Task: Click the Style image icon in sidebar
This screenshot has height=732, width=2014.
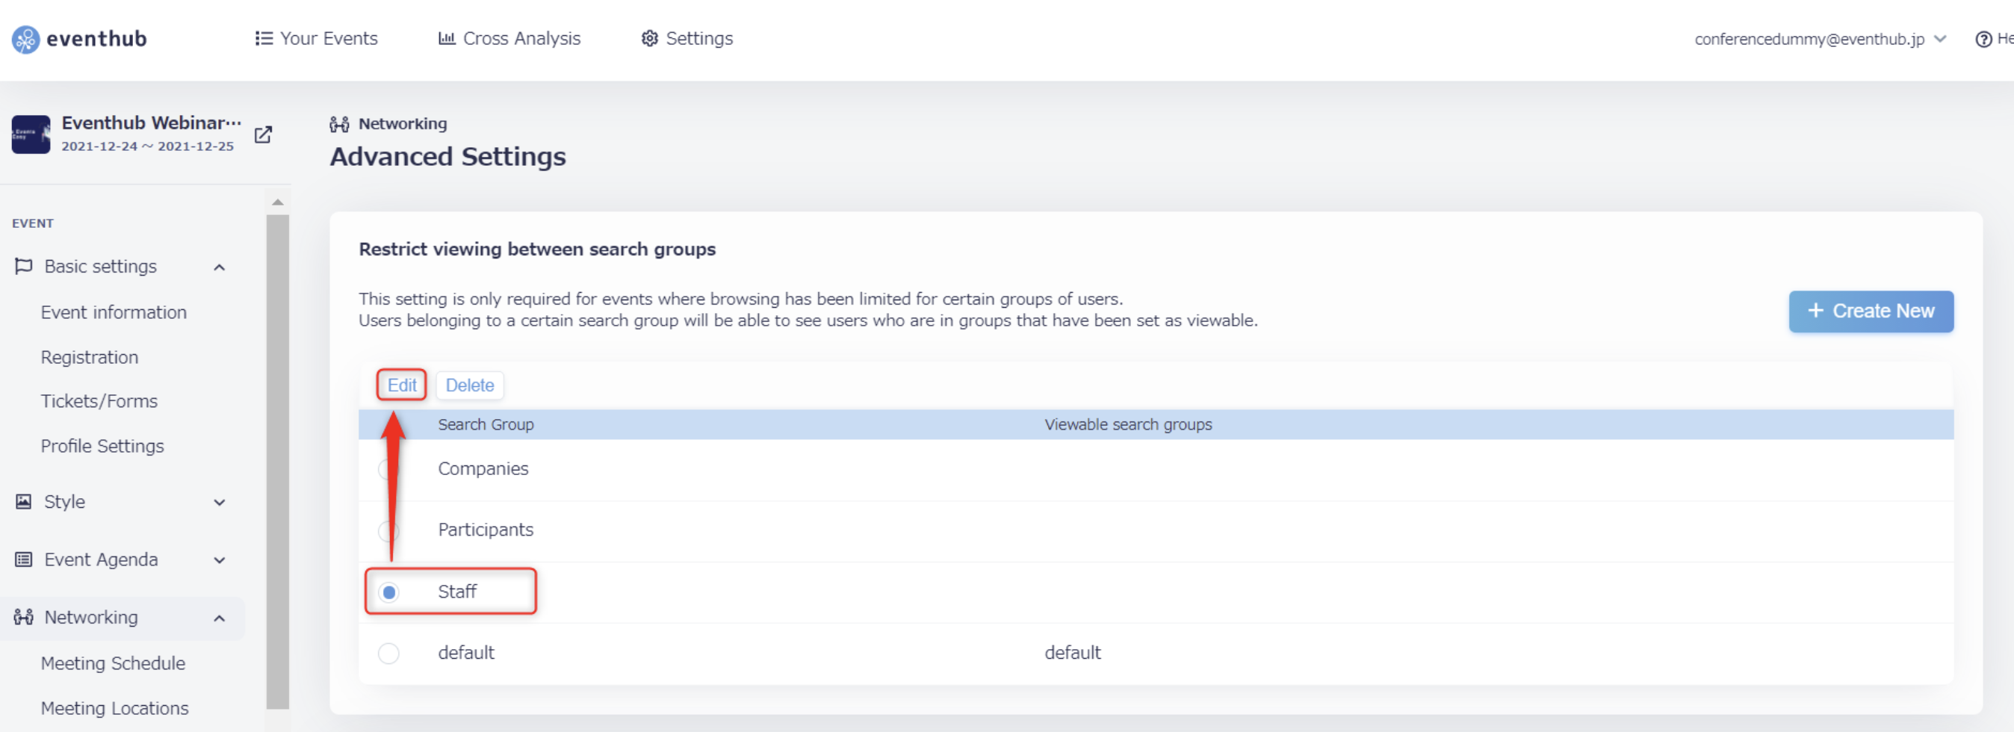Action: [x=23, y=501]
